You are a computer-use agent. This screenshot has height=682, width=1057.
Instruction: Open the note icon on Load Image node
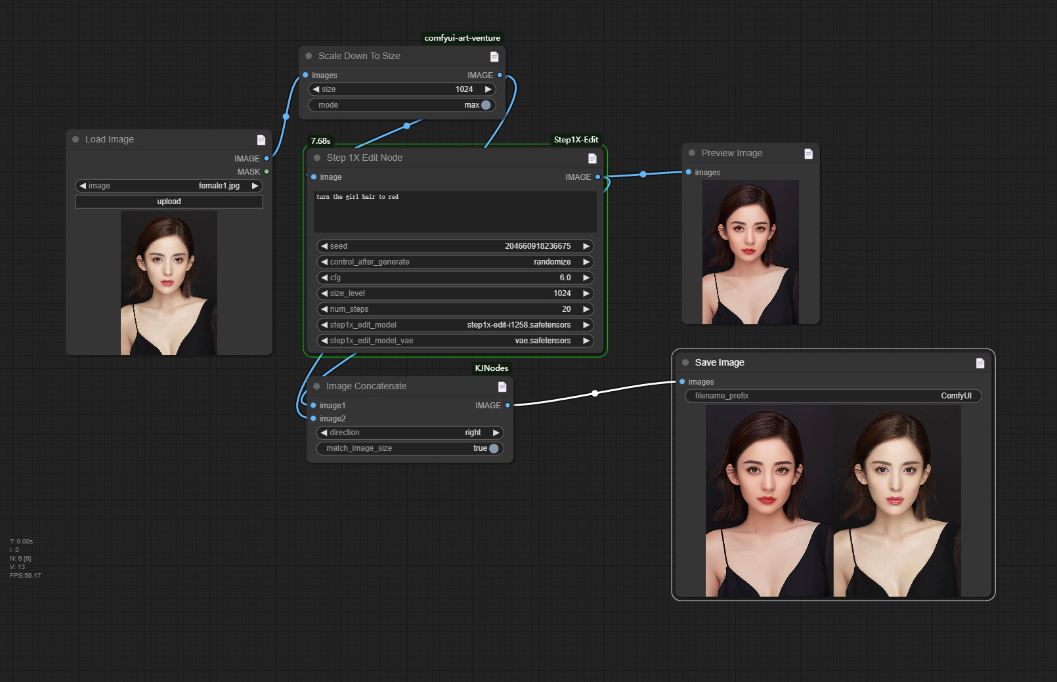[261, 139]
